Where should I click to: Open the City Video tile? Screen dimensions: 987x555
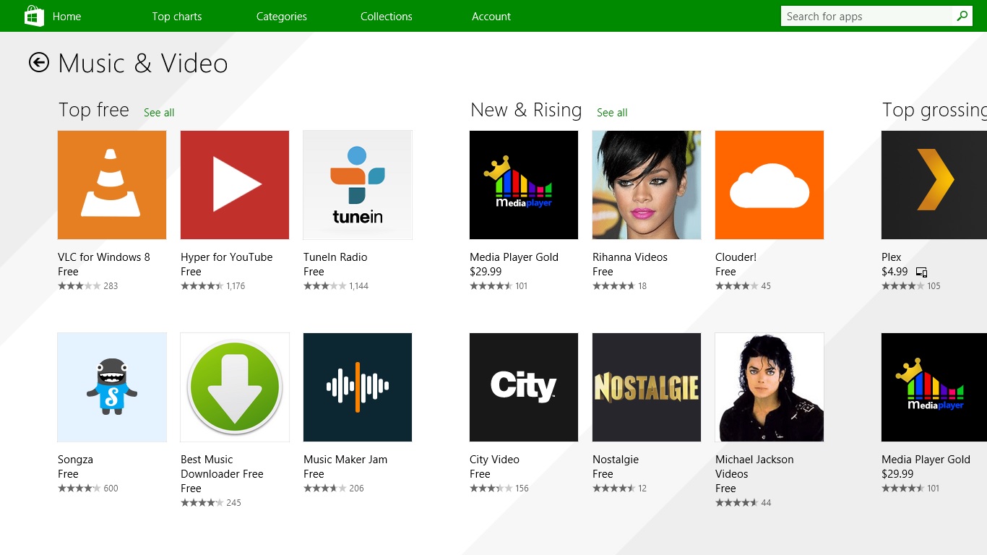(524, 387)
